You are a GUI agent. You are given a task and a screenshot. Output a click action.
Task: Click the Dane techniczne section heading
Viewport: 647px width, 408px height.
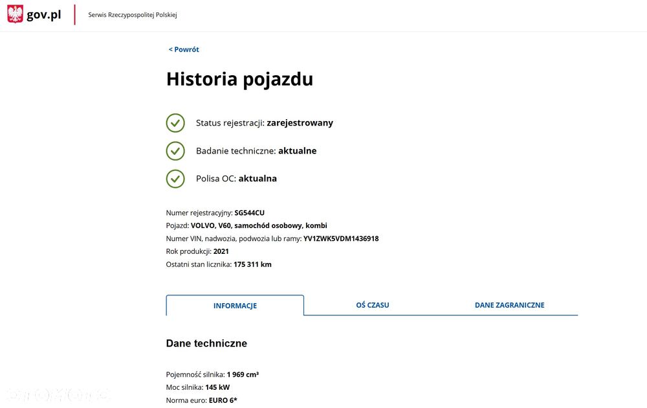pos(206,343)
